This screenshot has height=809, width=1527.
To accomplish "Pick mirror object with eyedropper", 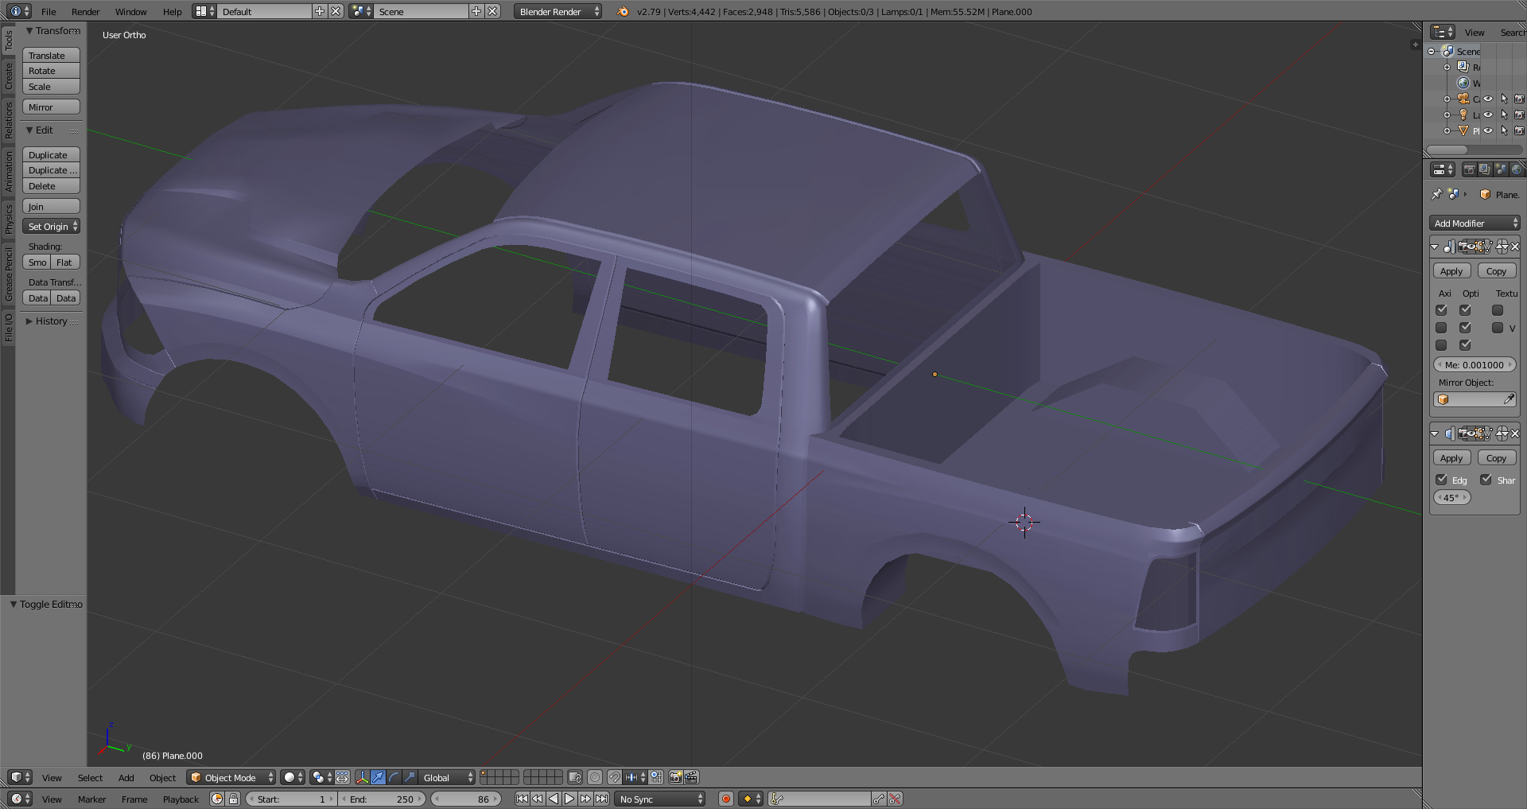I will pos(1509,399).
